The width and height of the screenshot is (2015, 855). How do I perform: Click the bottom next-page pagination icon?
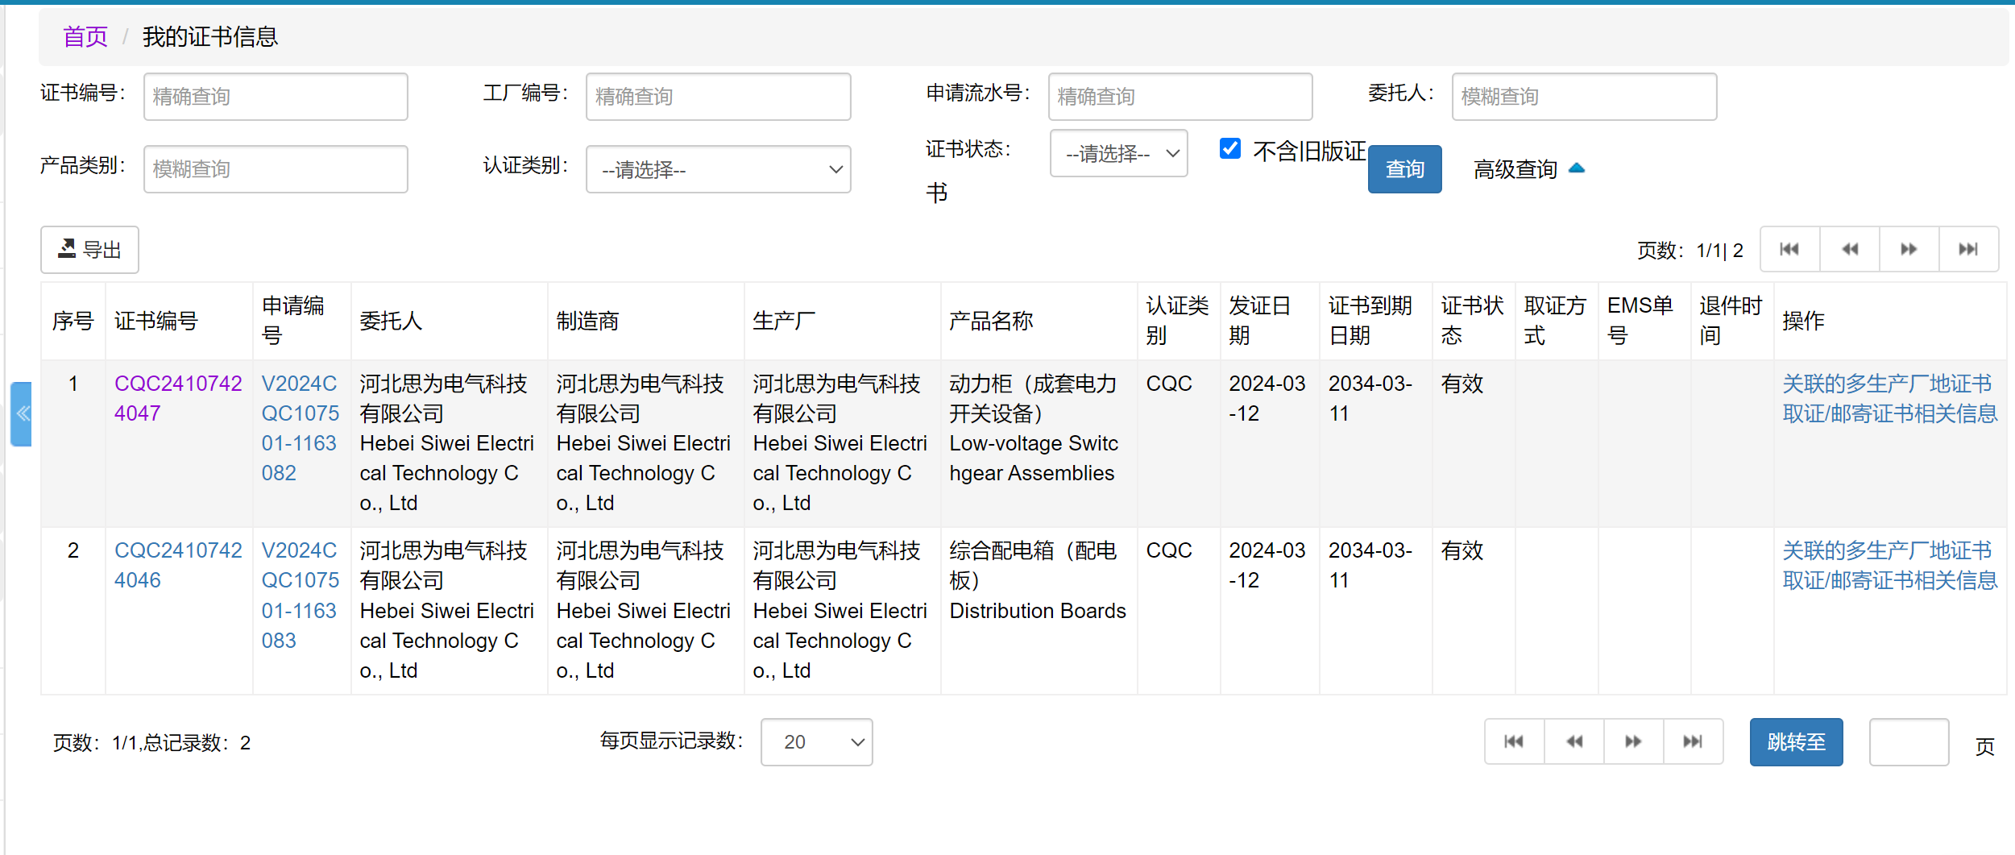click(1634, 741)
